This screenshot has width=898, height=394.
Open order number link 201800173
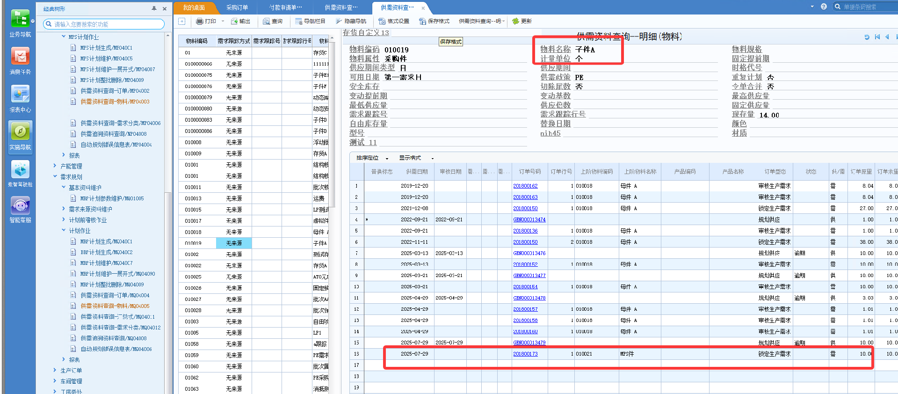pos(525,354)
